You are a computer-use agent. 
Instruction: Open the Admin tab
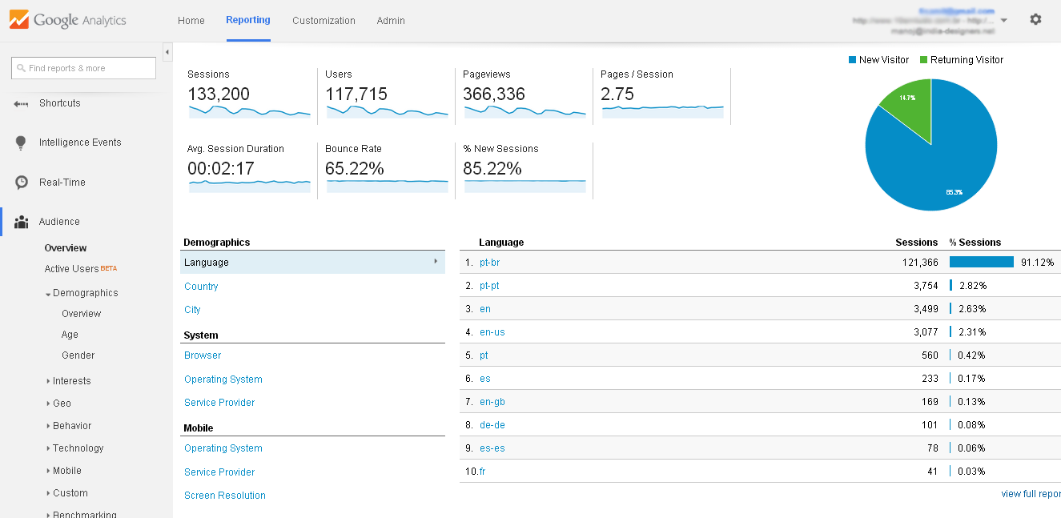pos(391,21)
